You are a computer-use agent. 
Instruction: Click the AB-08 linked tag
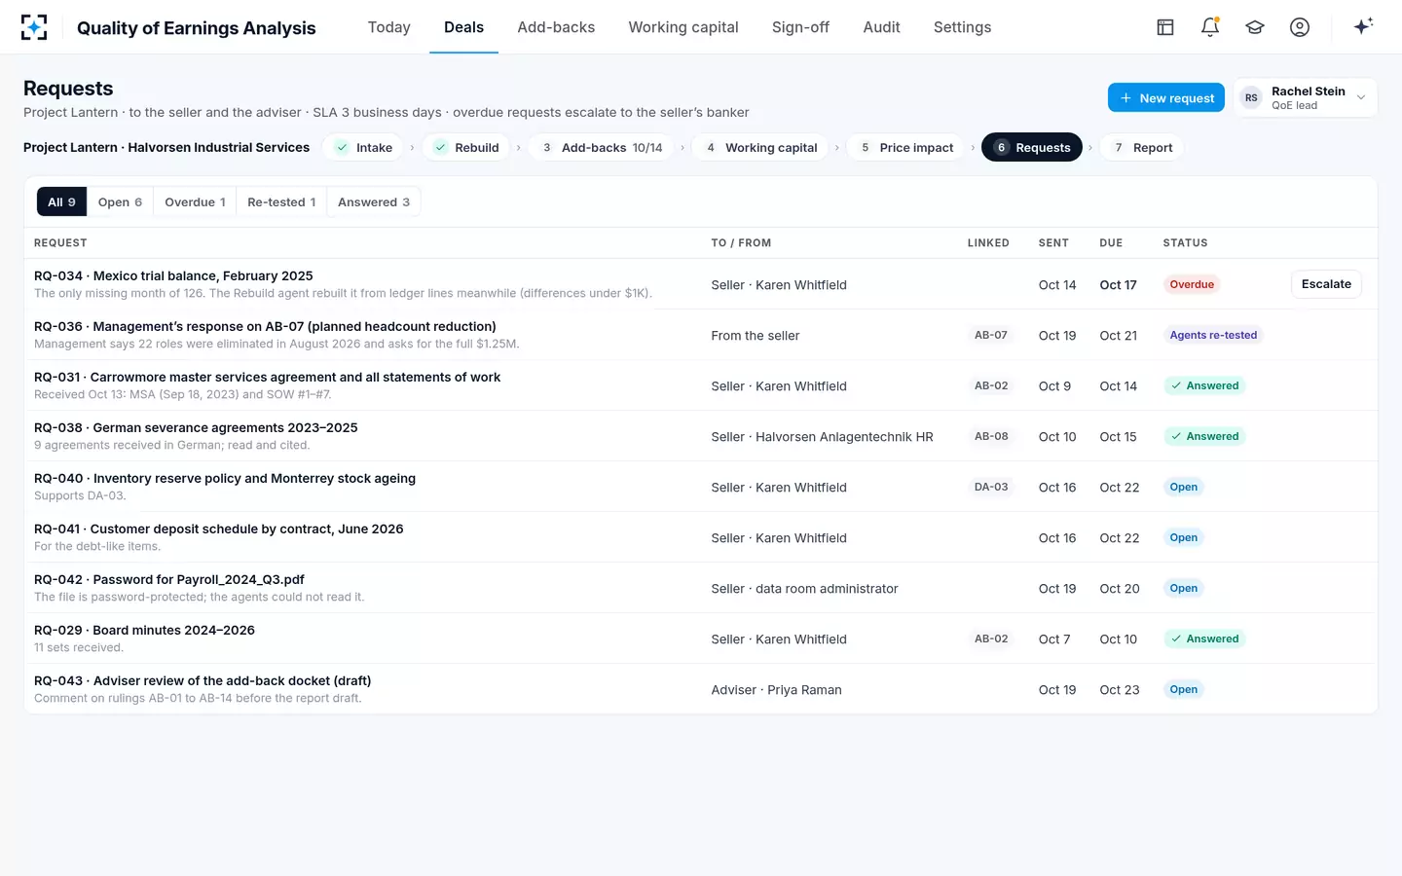click(x=991, y=436)
